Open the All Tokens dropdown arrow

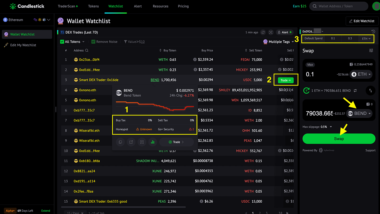tap(83, 42)
